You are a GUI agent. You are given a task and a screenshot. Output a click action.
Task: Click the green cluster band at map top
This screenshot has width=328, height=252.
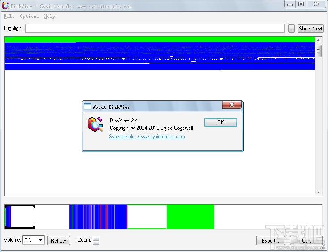(x=160, y=39)
